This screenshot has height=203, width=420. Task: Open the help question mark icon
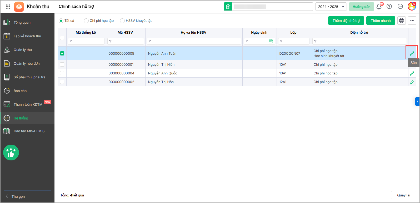[x=389, y=7]
